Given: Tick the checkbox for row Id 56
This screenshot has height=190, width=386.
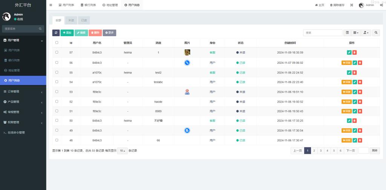Looking at the screenshot, I should point(57,63).
